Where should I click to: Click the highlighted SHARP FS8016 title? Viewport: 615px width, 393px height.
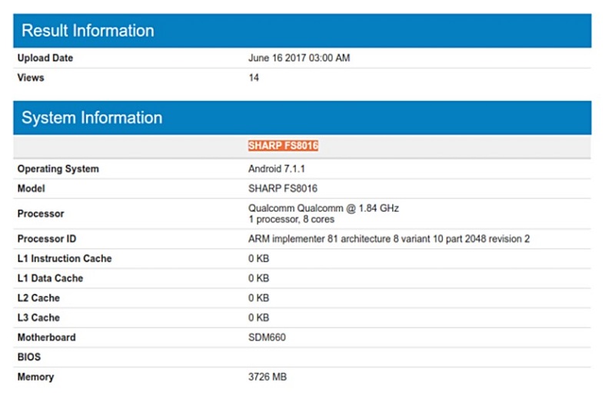283,146
